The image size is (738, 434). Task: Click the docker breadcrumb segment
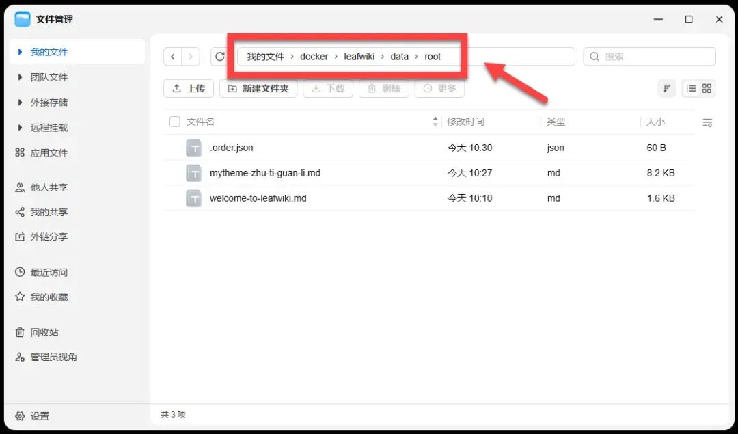(x=314, y=57)
